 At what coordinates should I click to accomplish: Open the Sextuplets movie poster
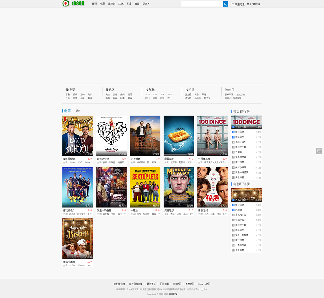(x=145, y=187)
